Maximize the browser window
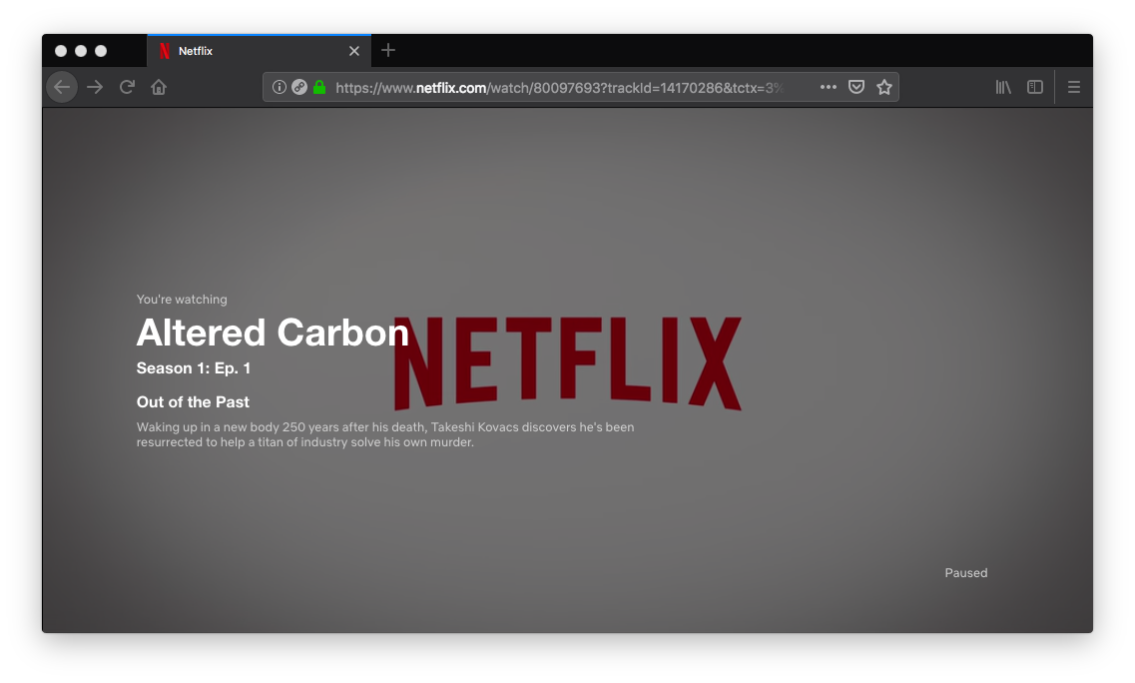Viewport: 1135px width, 683px height. coord(101,51)
